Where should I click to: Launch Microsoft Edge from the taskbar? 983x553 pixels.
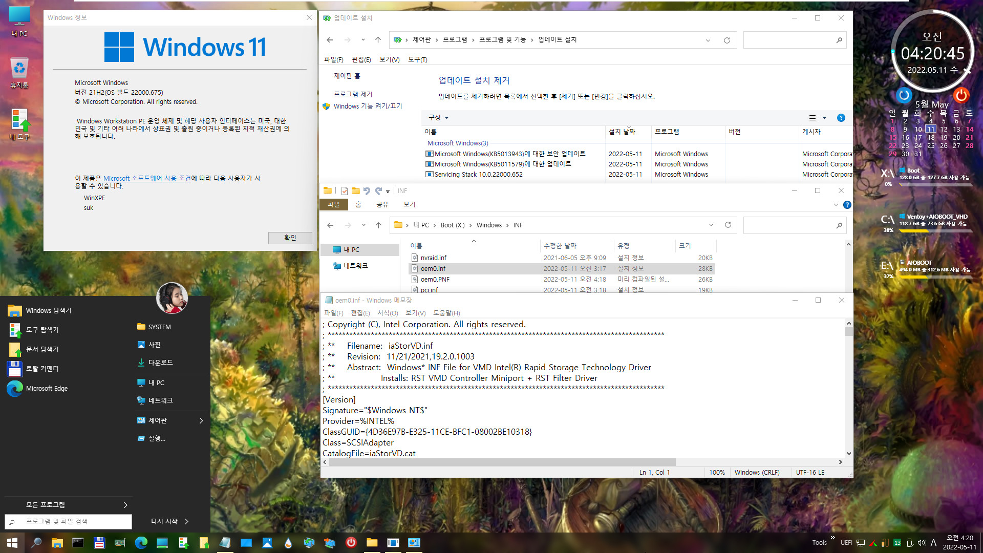point(141,543)
